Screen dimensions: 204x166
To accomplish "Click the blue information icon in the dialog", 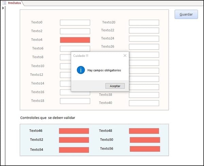I will pyautogui.click(x=81, y=70).
